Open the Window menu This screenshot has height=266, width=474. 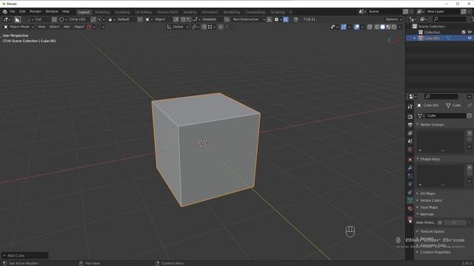52,12
